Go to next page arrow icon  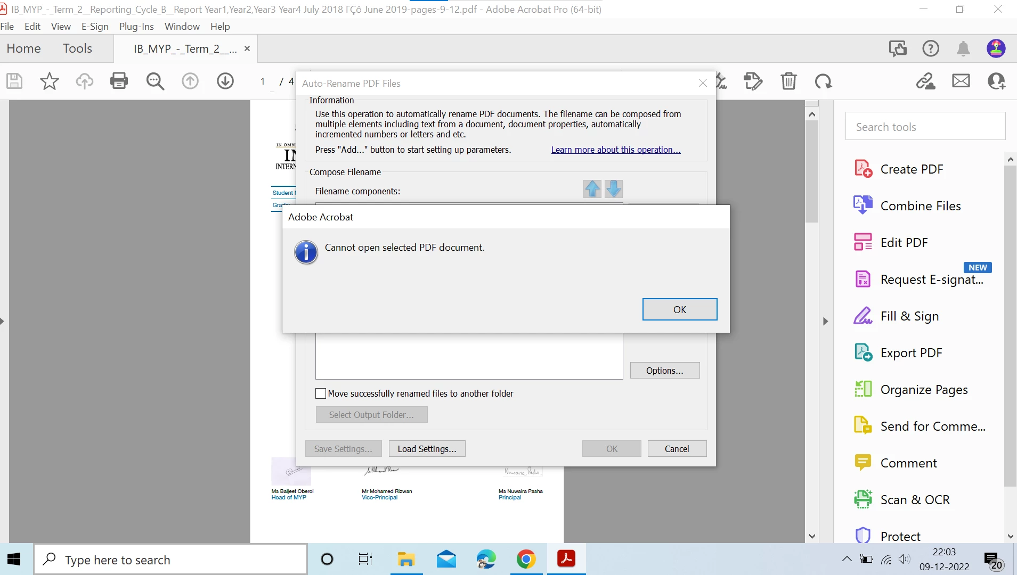coord(225,81)
